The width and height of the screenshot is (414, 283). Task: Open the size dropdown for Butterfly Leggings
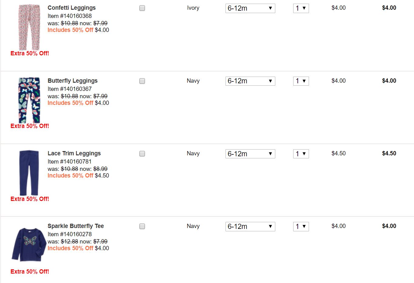(250, 81)
